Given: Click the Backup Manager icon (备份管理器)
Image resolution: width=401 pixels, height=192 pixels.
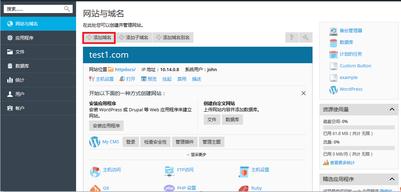Looking at the screenshot, I should (333, 31).
